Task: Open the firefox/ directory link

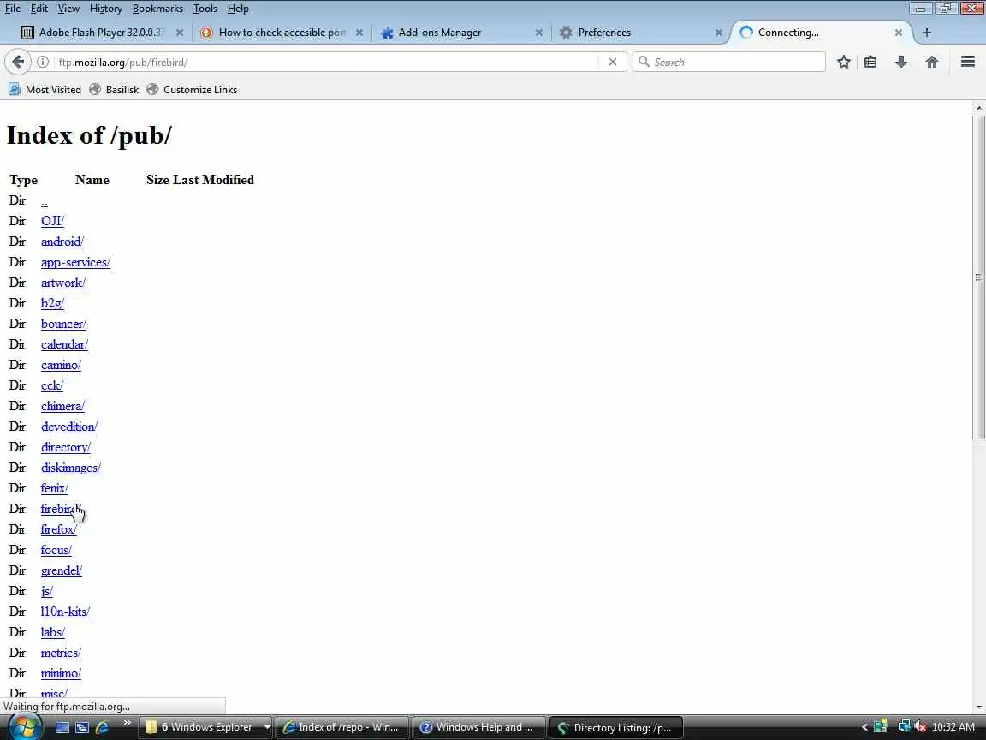Action: [x=58, y=529]
